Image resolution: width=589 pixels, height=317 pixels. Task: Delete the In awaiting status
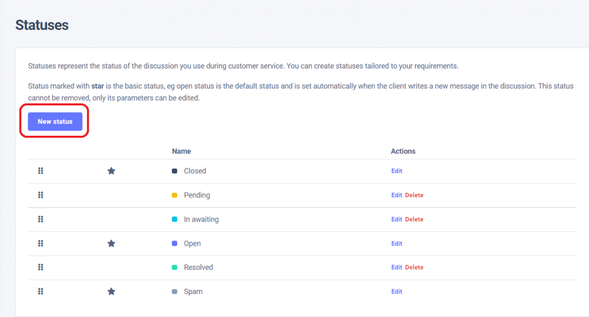click(414, 219)
